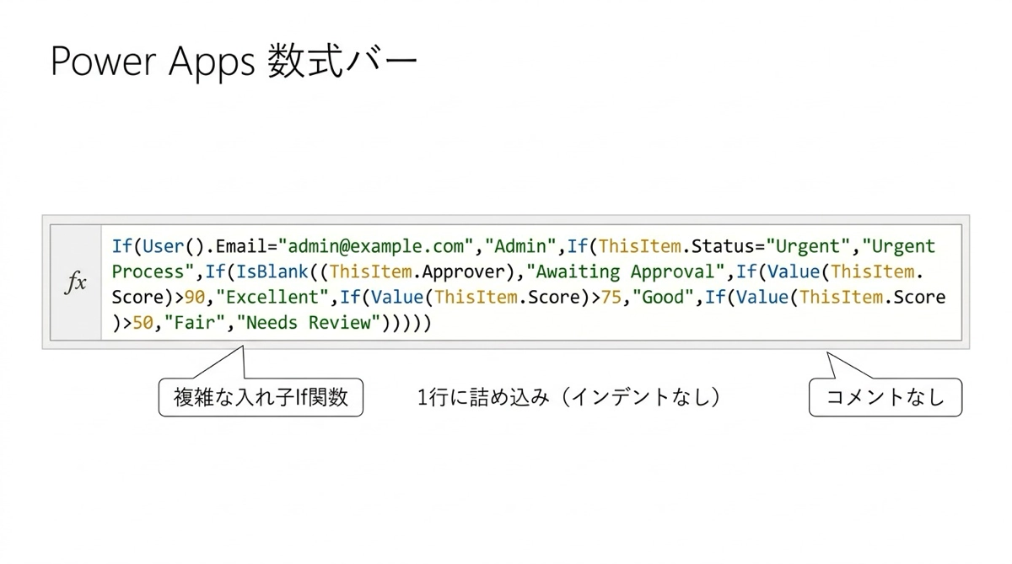Click the fx icon in the formula bar

(75, 283)
